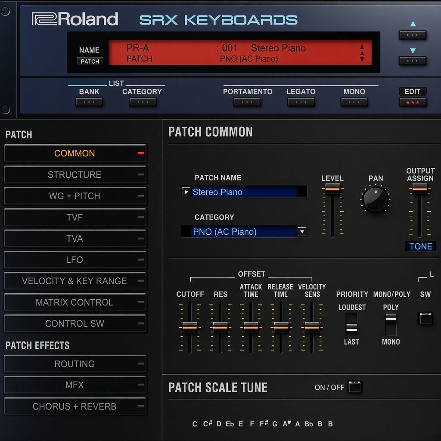Screen dimensions: 441x441
Task: Click the EDIT button with red stars
Action: click(x=412, y=102)
